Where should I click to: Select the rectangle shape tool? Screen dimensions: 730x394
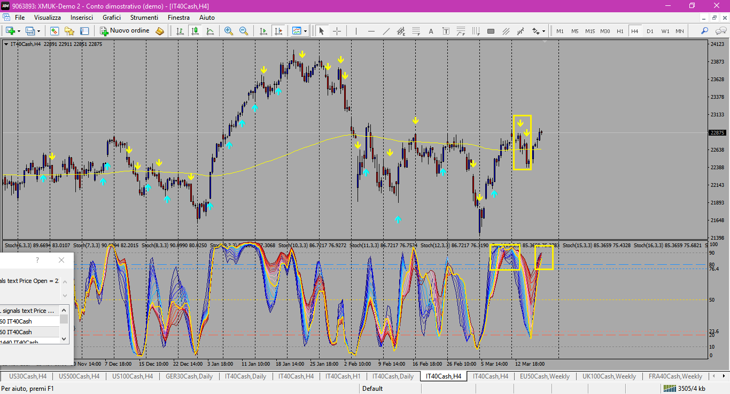(x=491, y=31)
